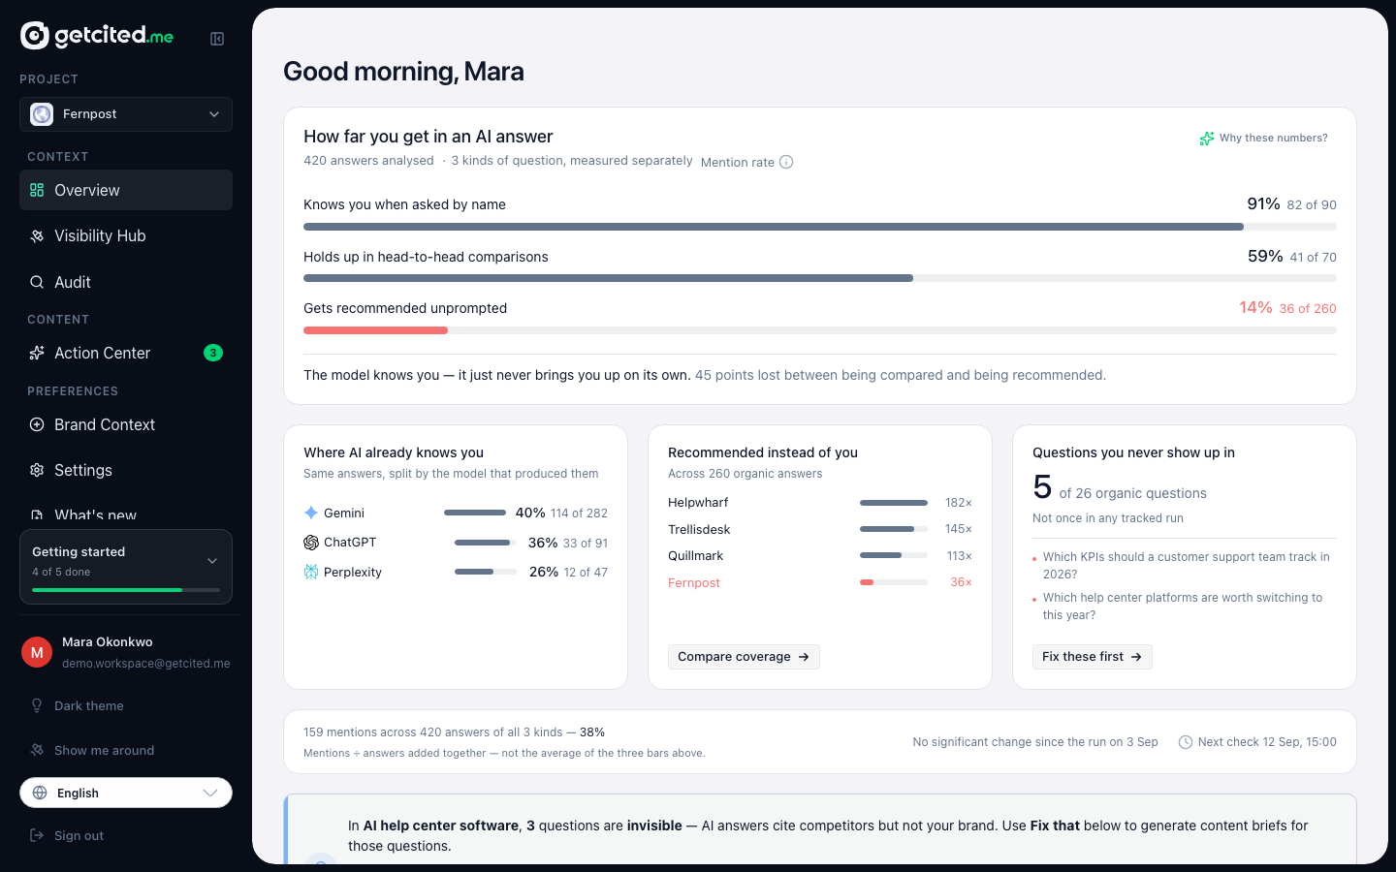Click the red Gets recommended unprompted bar
Viewport: 1396px width, 872px height.
375,330
